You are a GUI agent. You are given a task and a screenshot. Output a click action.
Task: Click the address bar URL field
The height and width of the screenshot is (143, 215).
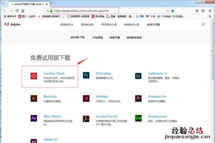pyautogui.click(x=101, y=10)
